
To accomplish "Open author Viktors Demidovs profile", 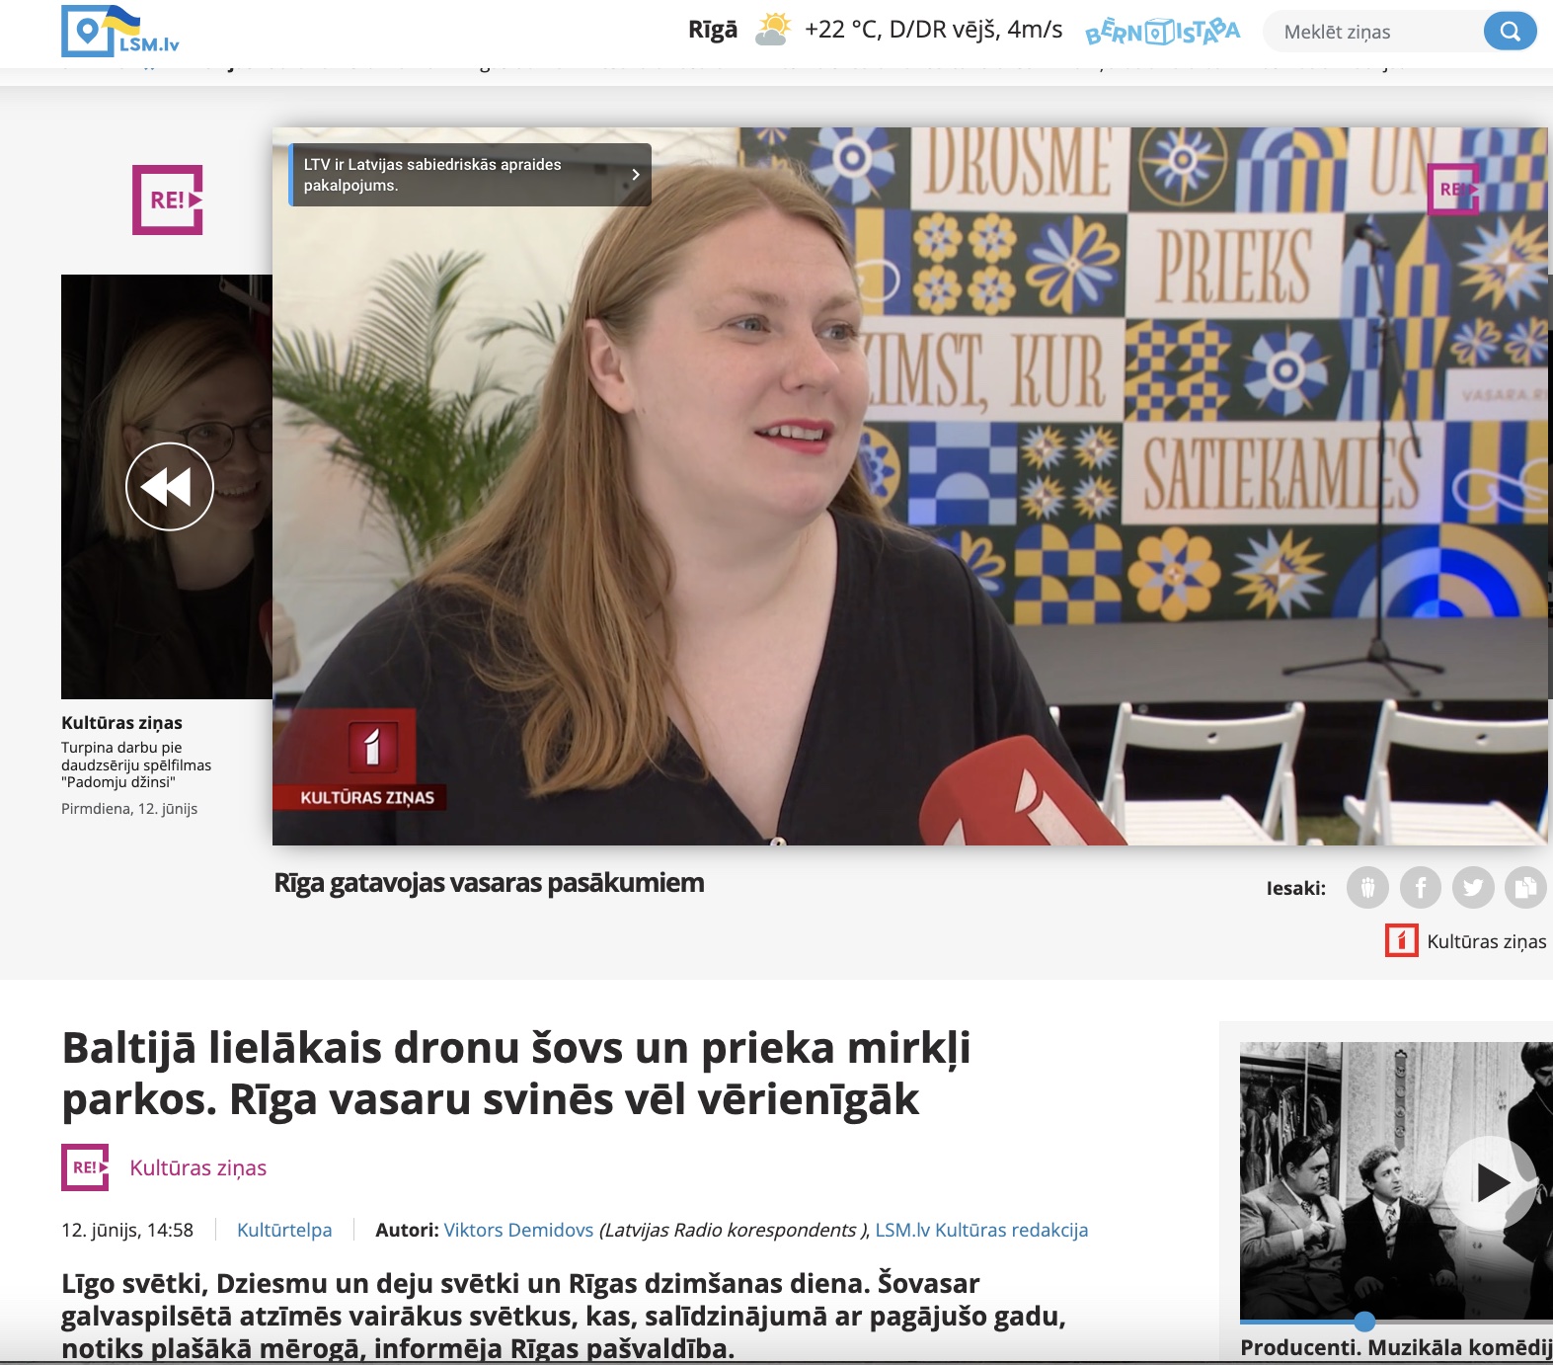I will click(x=518, y=1230).
